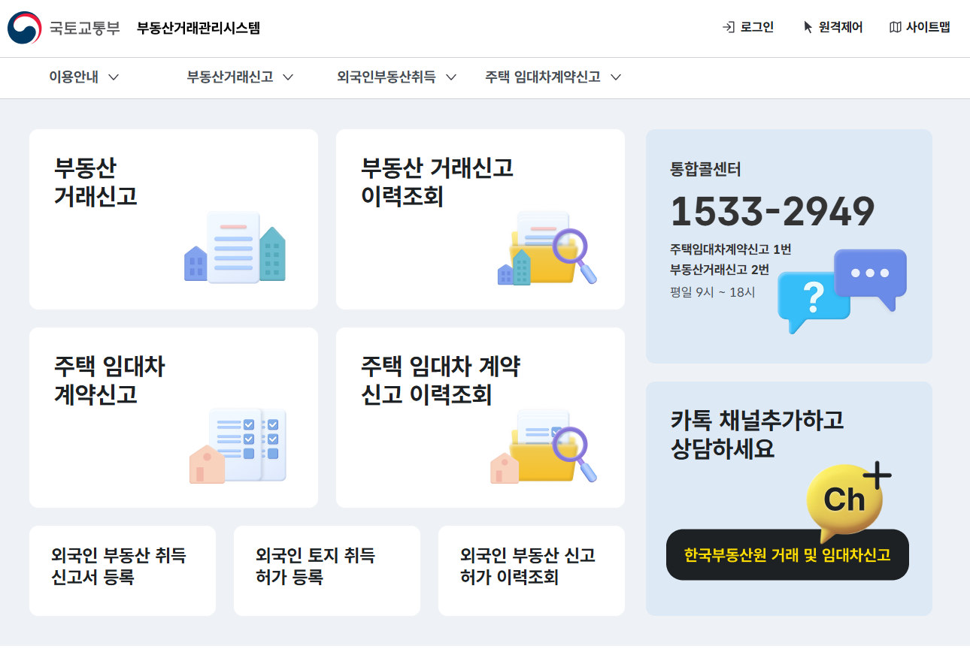Image resolution: width=970 pixels, height=658 pixels.
Task: Open the 부동산거래신고 menu item
Action: point(229,77)
